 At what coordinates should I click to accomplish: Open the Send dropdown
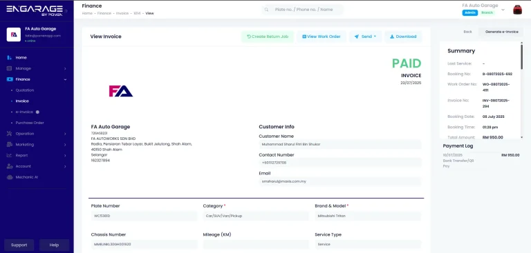pyautogui.click(x=365, y=37)
